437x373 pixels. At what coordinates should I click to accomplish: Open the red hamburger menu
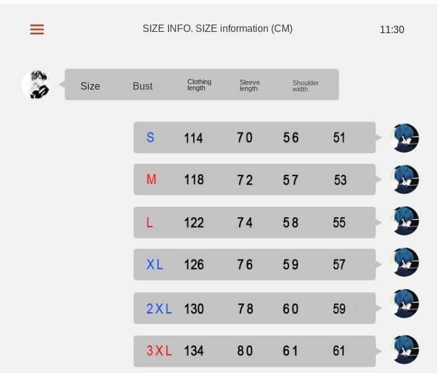[x=37, y=29]
